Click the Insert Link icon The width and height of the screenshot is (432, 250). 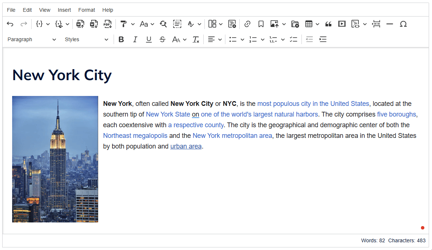coord(247,24)
